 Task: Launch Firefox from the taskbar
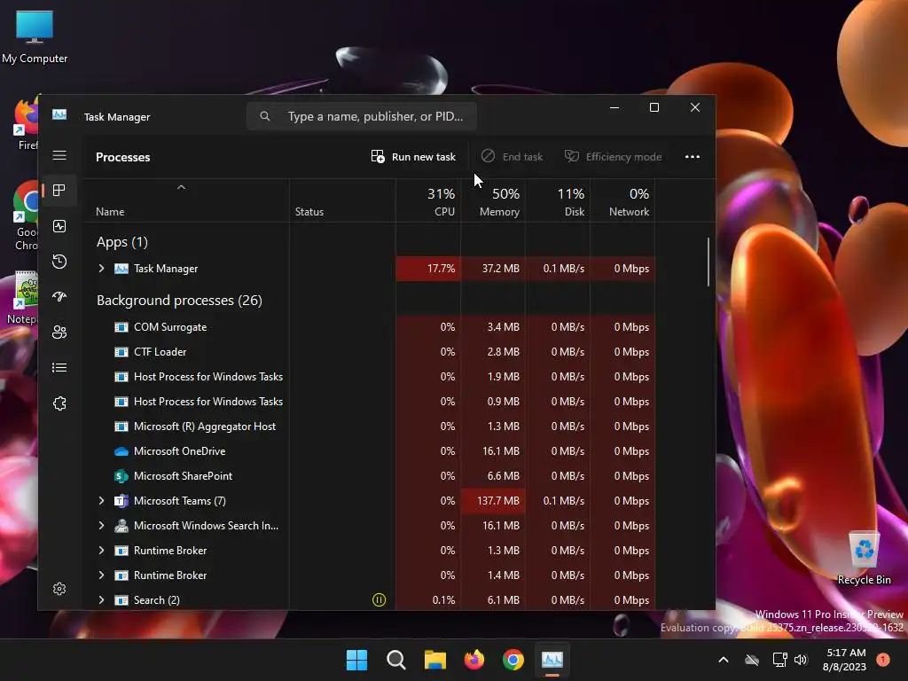click(474, 660)
